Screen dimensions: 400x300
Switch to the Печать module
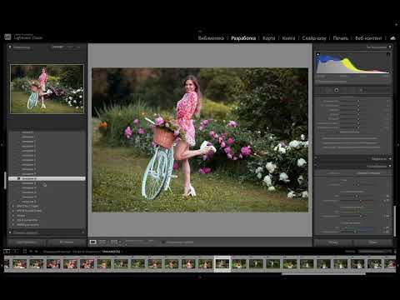tap(341, 38)
